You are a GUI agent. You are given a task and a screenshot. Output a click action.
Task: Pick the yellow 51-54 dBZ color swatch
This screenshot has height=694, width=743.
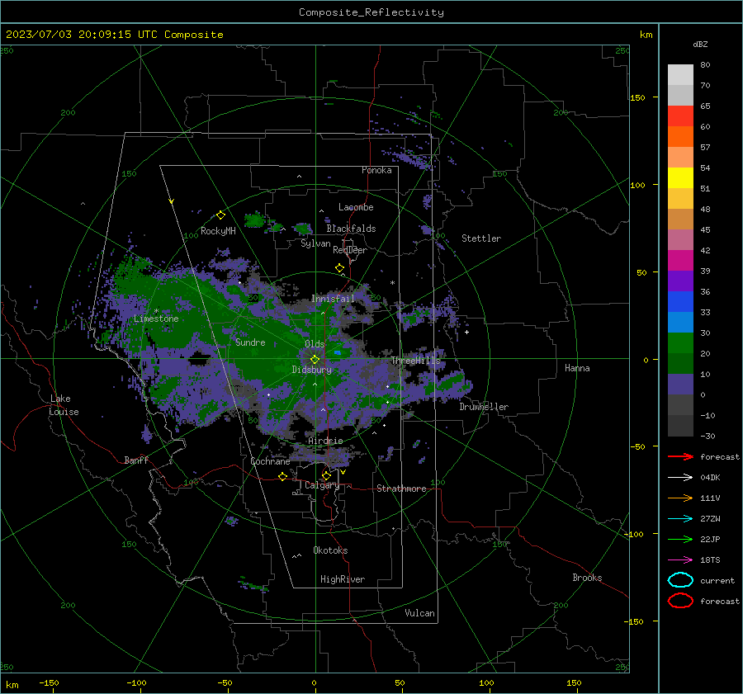click(680, 178)
